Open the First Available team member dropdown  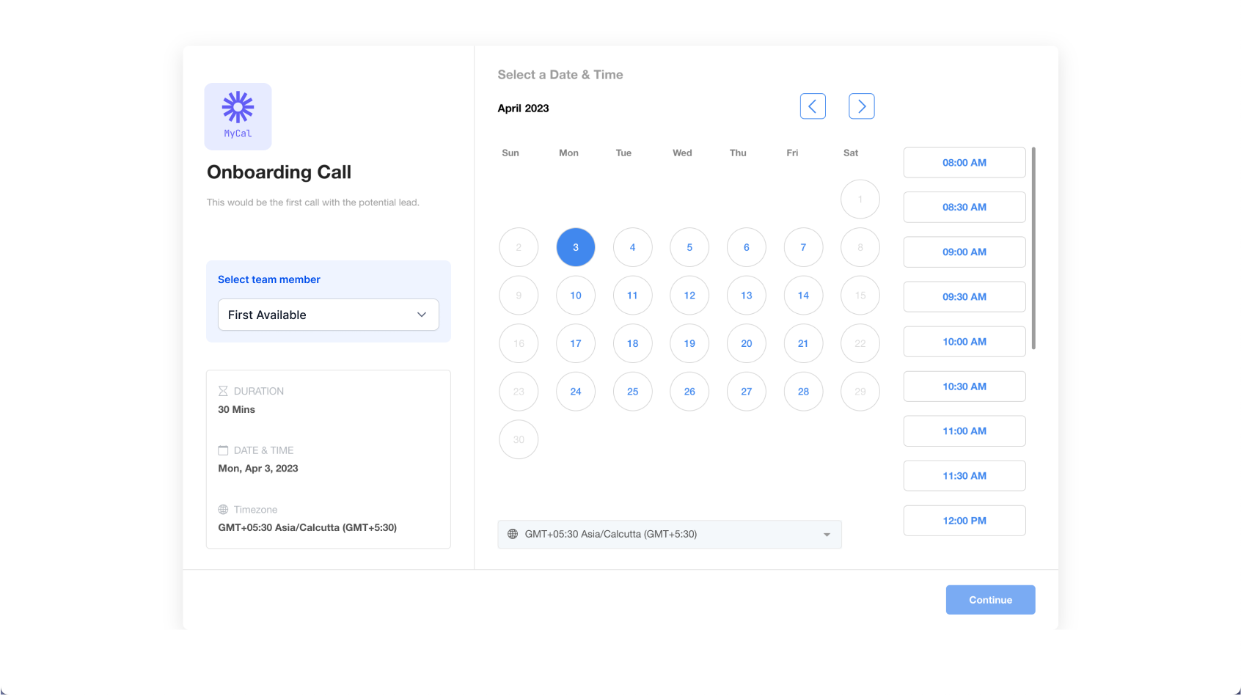tap(328, 315)
